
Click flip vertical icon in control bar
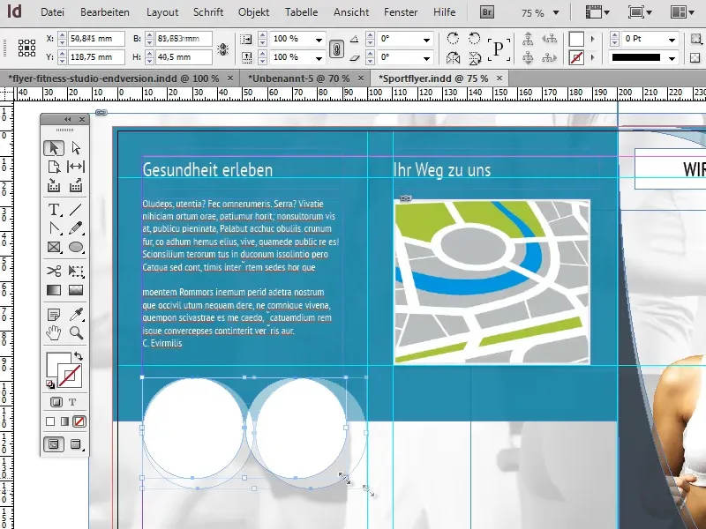pyautogui.click(x=474, y=57)
